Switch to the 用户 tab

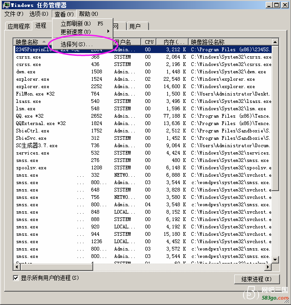137,26
